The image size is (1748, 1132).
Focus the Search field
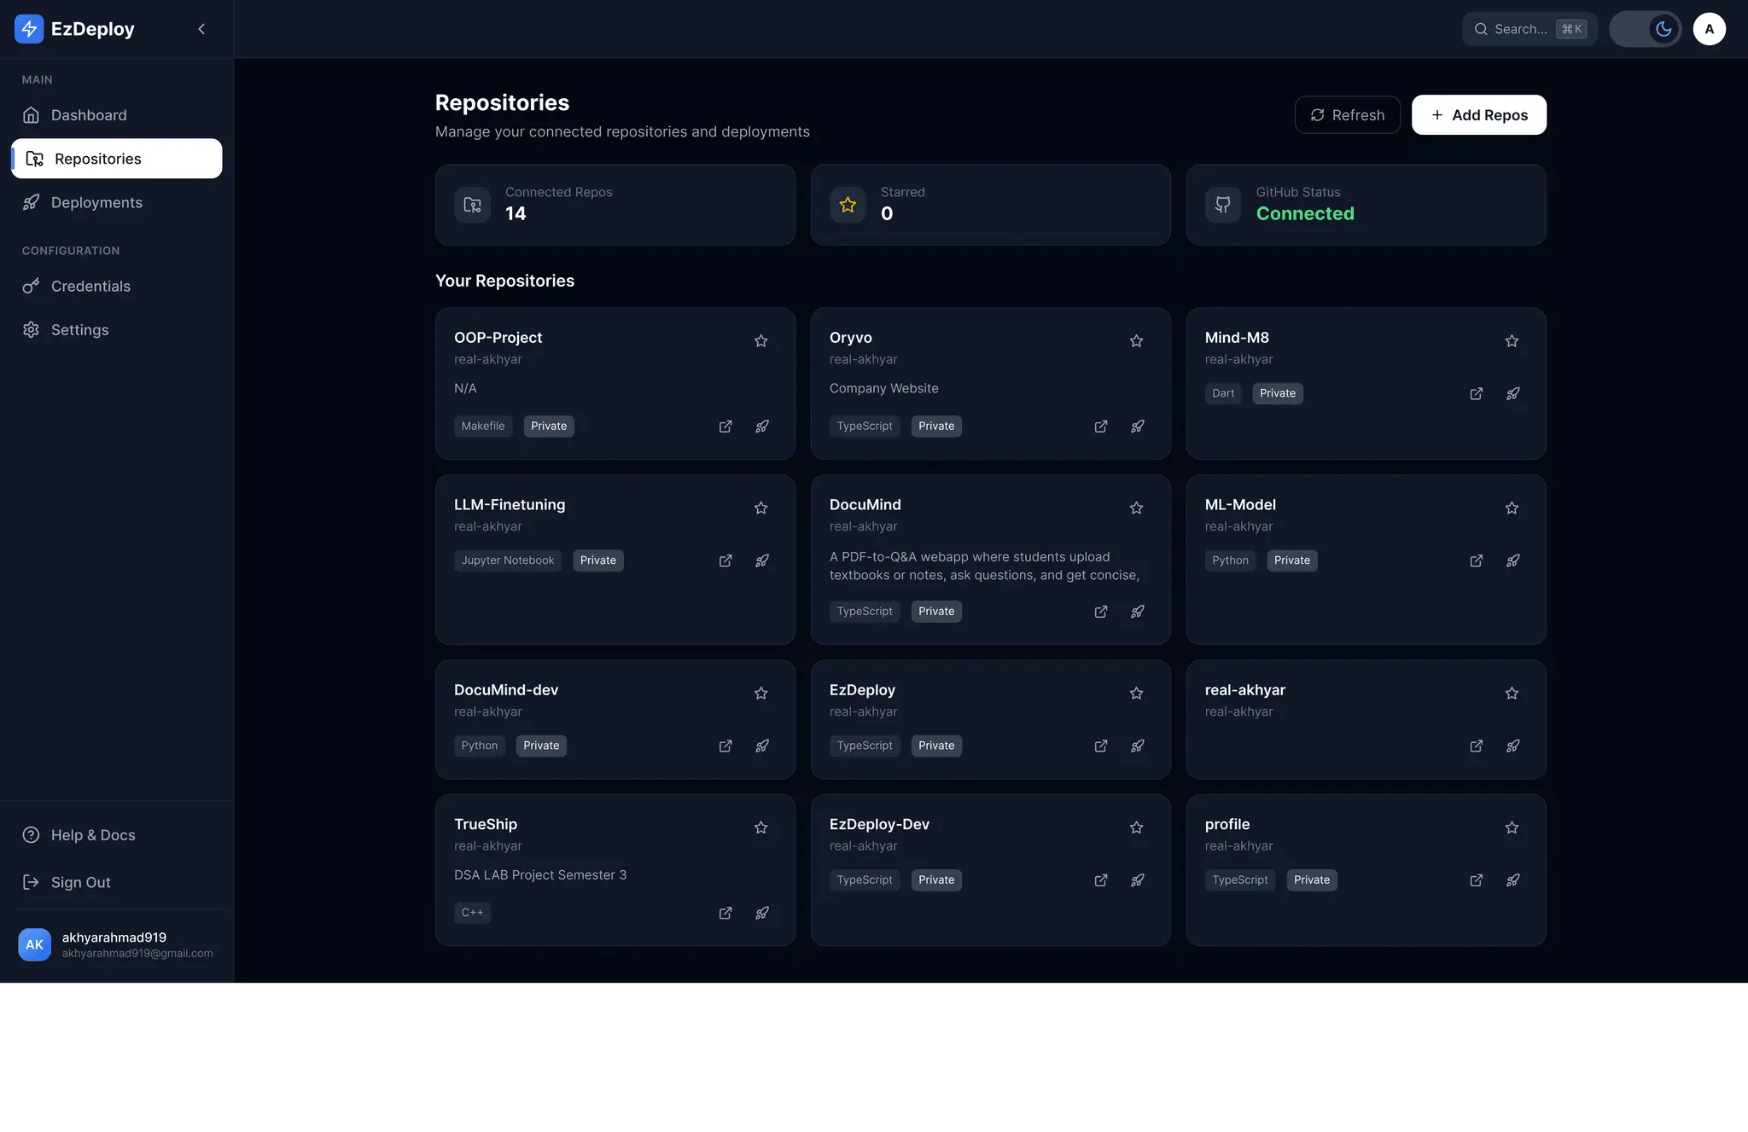1529,29
